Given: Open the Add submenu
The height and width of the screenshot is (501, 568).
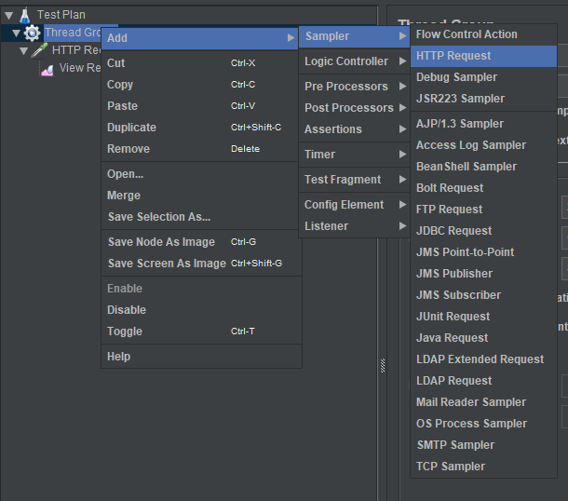Looking at the screenshot, I should pos(199,38).
